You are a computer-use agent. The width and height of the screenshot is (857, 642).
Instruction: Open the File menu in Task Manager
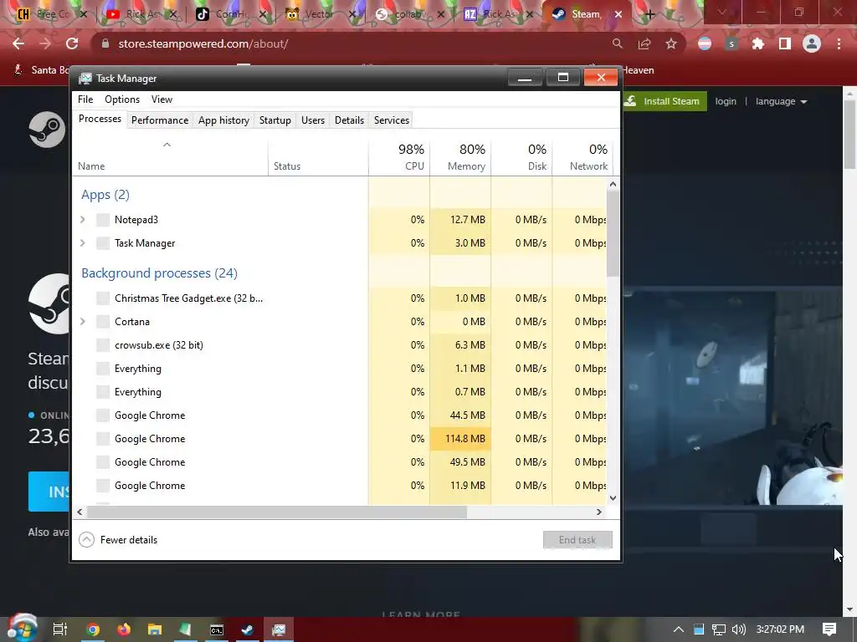85,99
